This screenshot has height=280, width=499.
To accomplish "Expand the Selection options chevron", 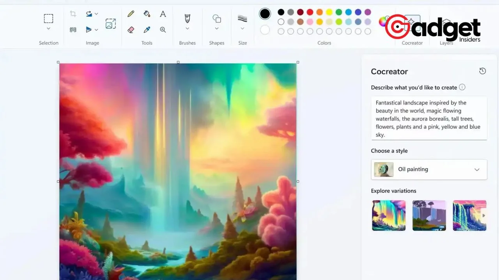I will tap(48, 28).
